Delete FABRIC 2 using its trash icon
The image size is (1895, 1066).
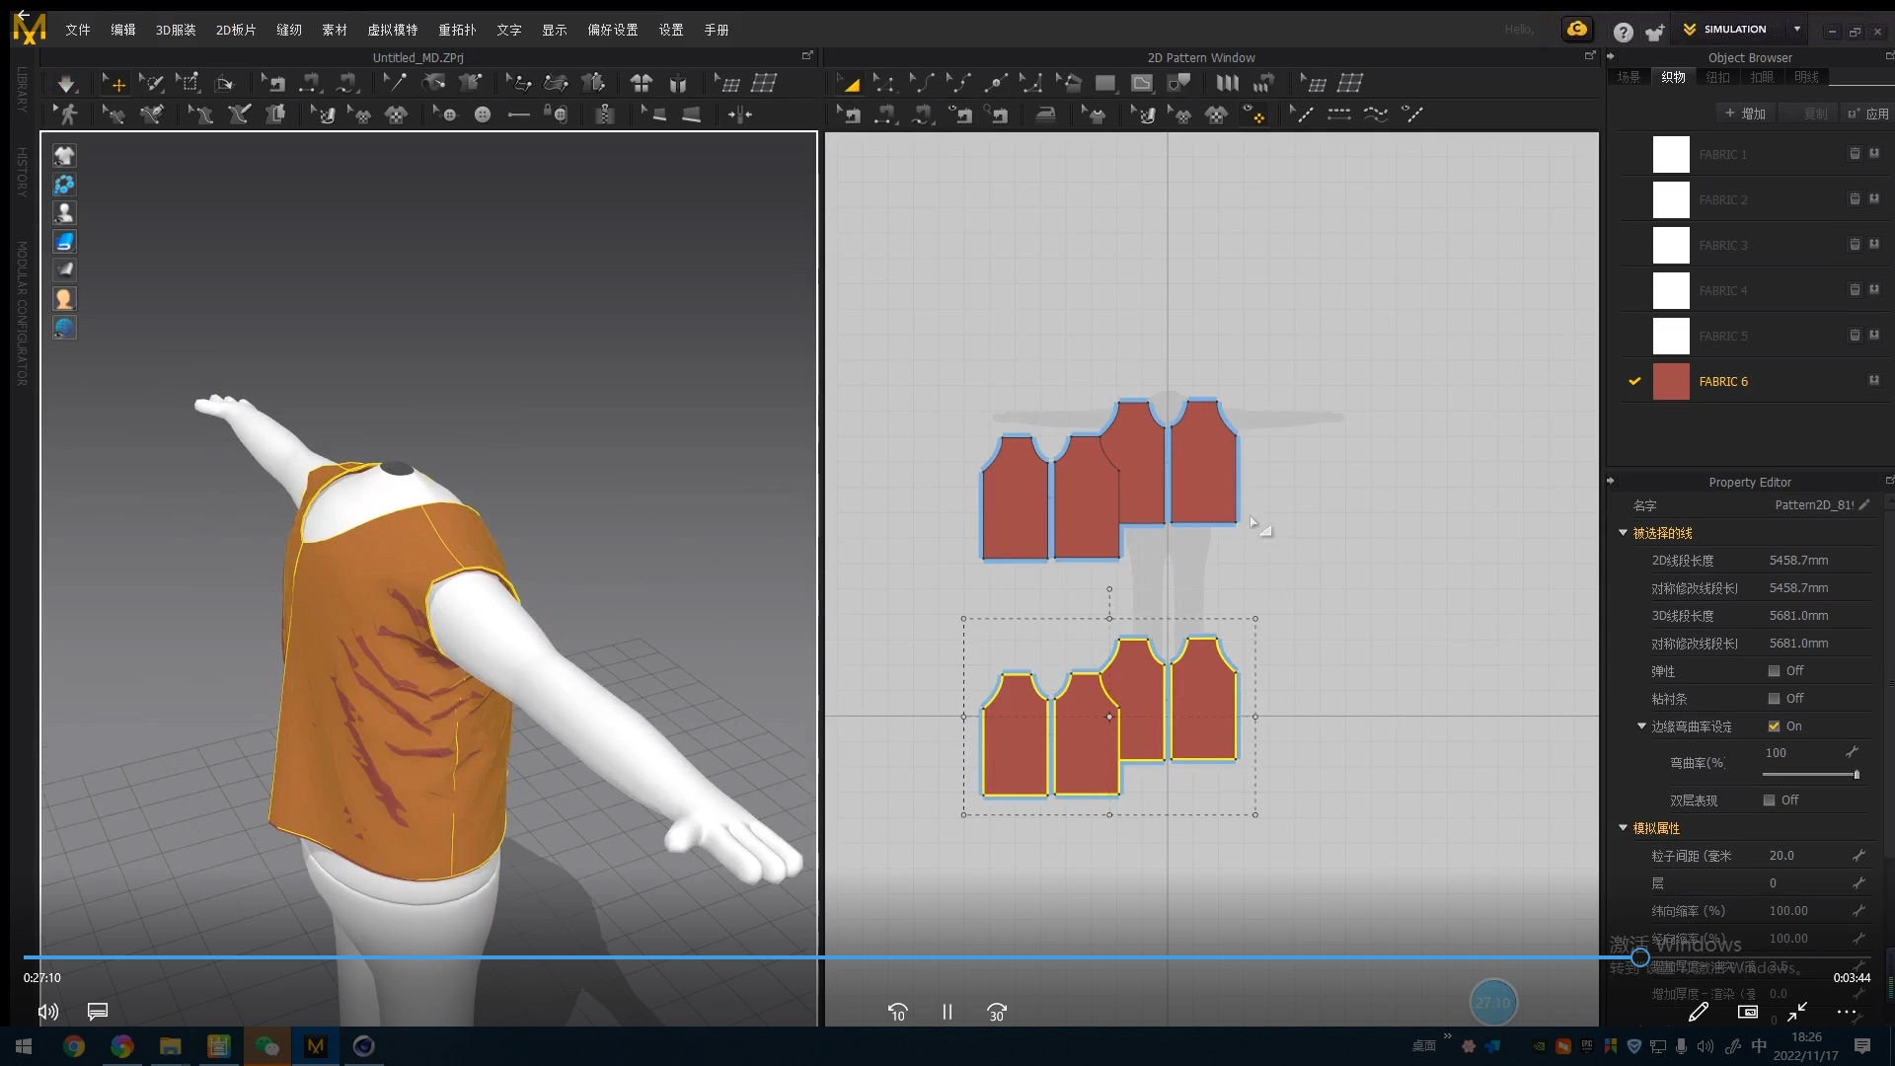point(1855,199)
